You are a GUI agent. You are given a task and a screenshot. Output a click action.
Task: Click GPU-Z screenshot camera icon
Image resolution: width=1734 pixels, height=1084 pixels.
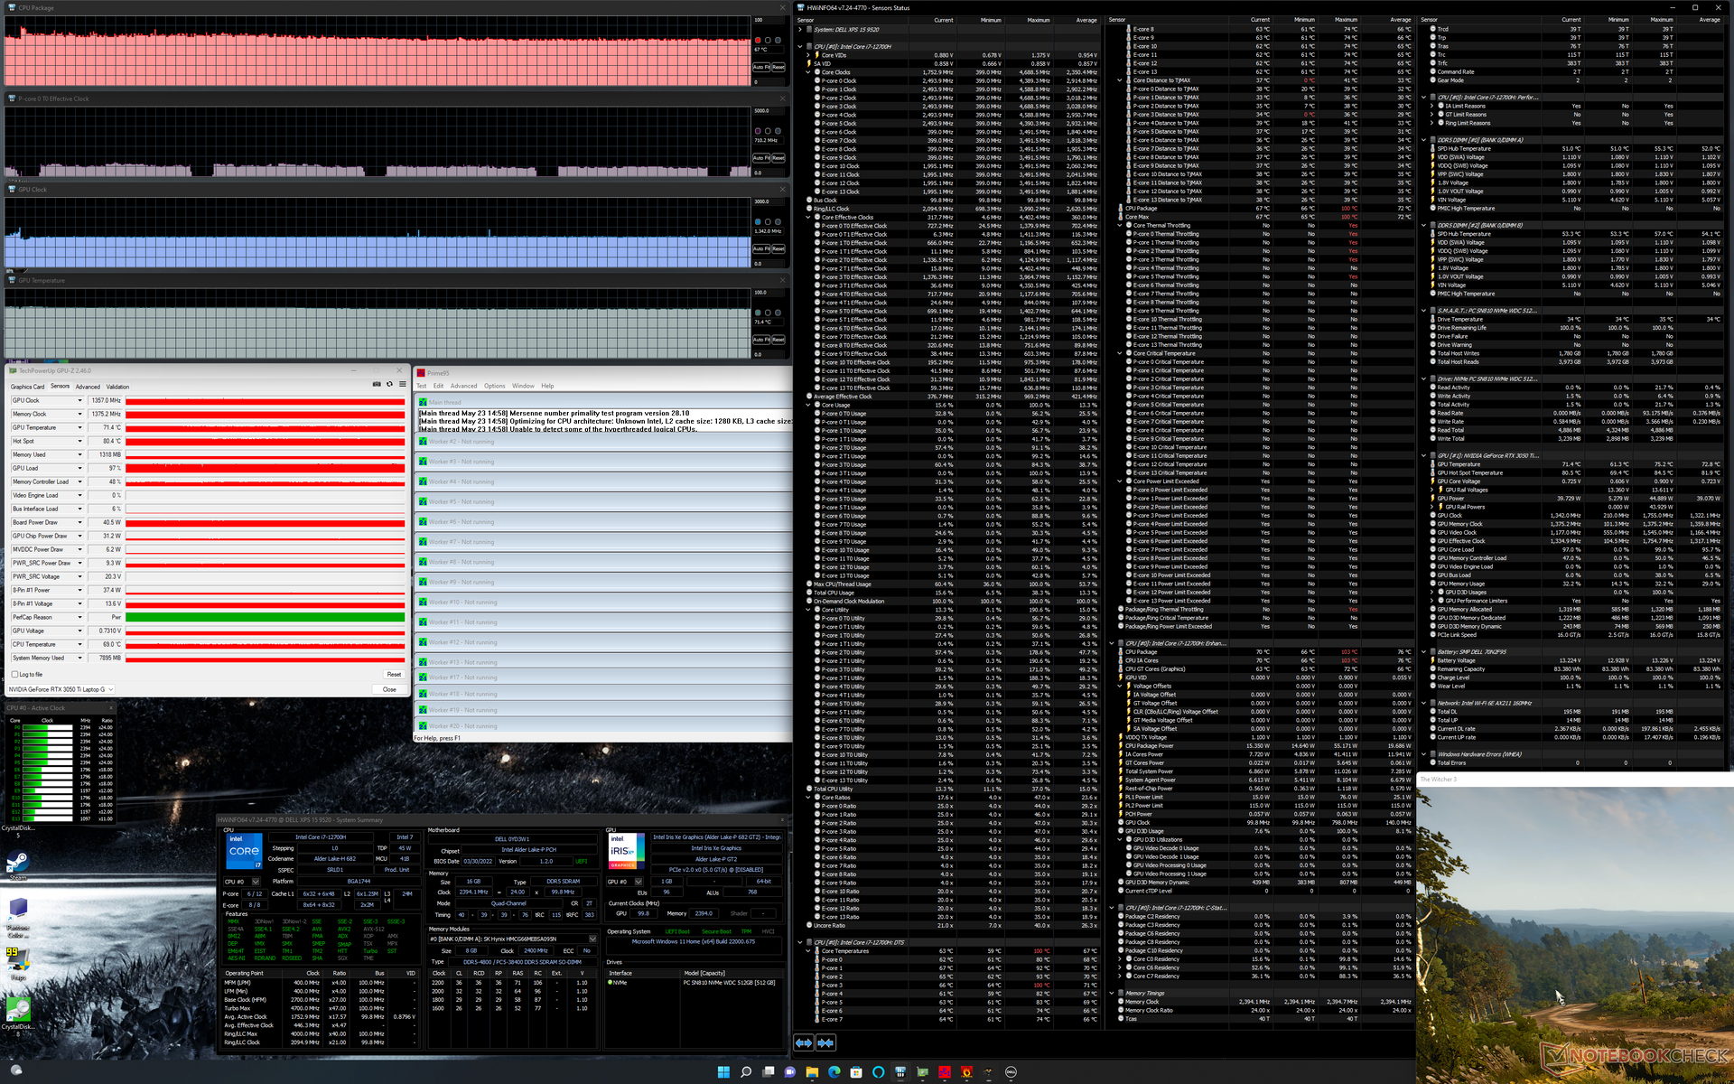coord(377,385)
